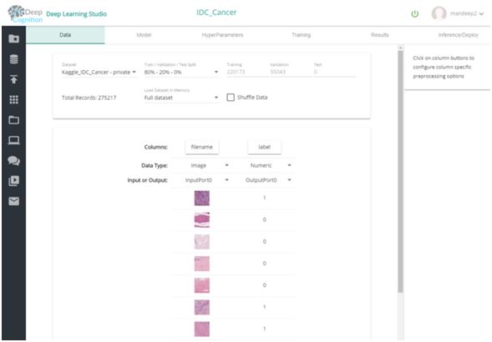Image resolution: width=492 pixels, height=342 pixels.
Task: Click the Columns: row label
Action: 156,147
